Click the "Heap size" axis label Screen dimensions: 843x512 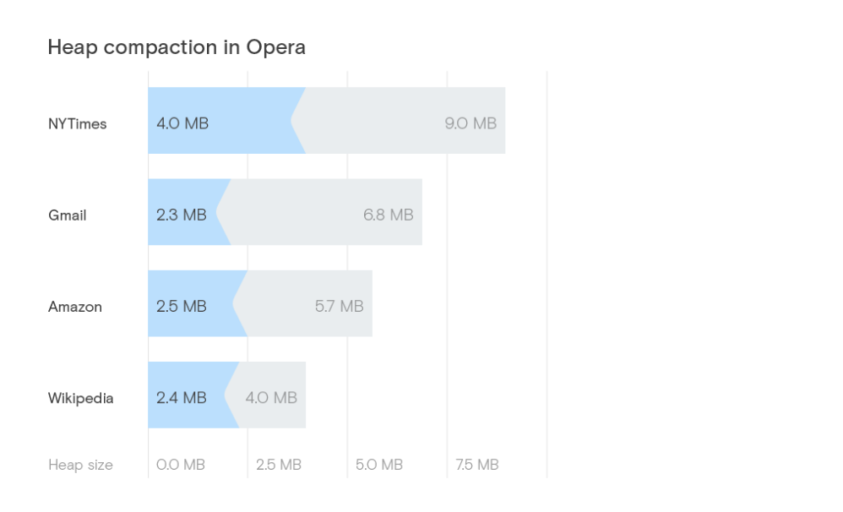tap(80, 465)
